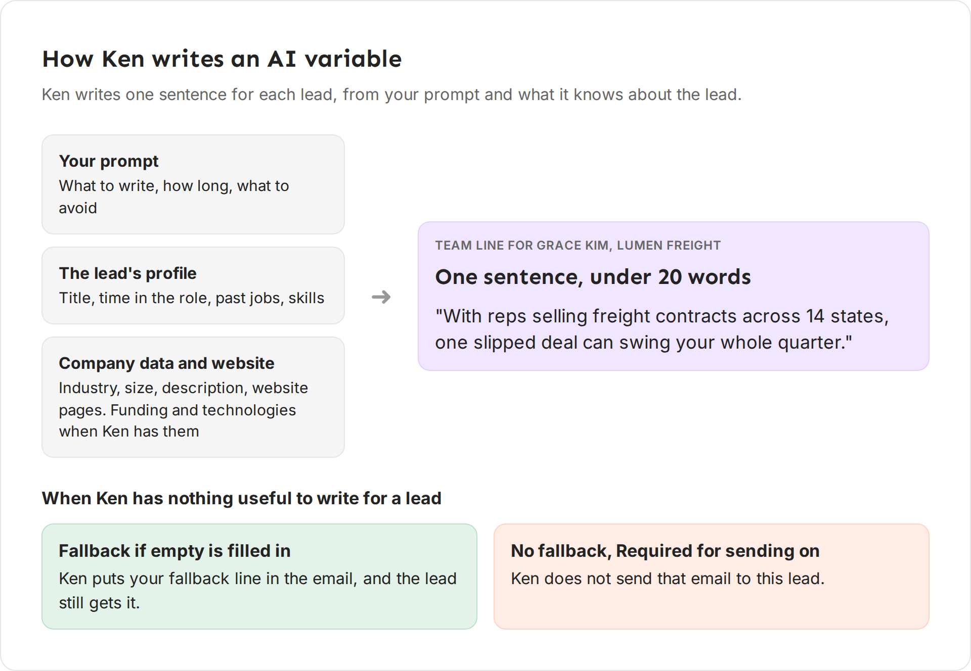Select 'The lead's profile' card title
Viewport: 971px width, 671px height.
click(x=127, y=273)
